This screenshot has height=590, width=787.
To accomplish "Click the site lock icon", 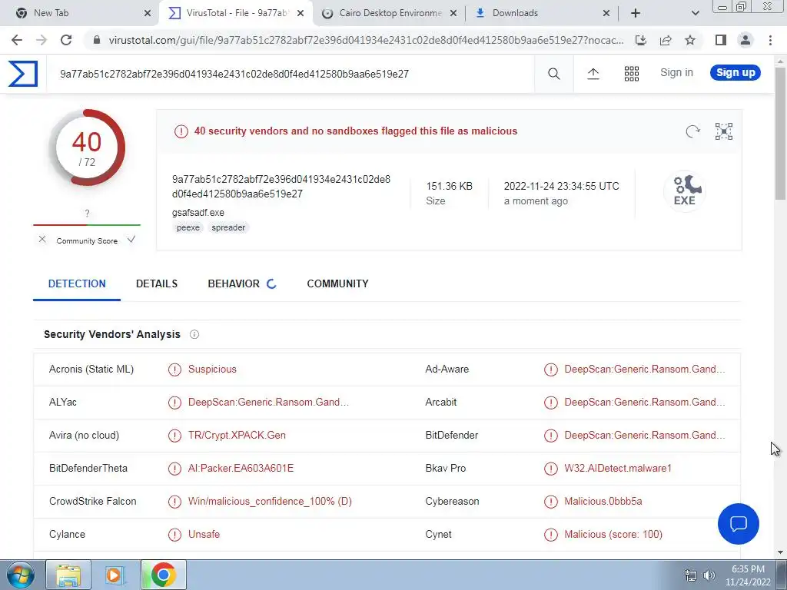I will pos(97,40).
